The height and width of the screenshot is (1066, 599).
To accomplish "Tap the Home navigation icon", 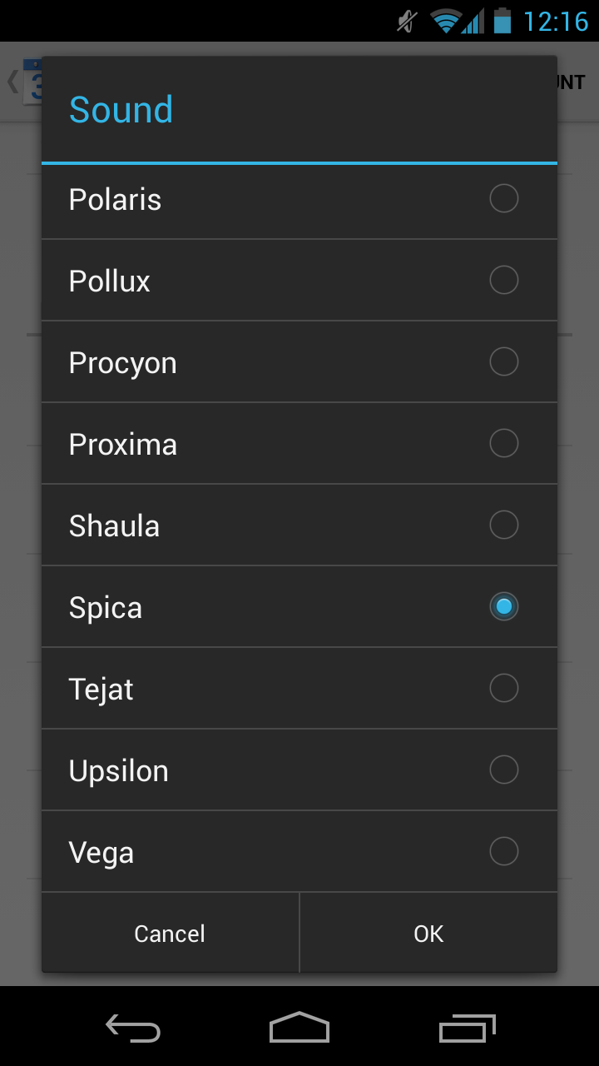I will coord(299,1029).
